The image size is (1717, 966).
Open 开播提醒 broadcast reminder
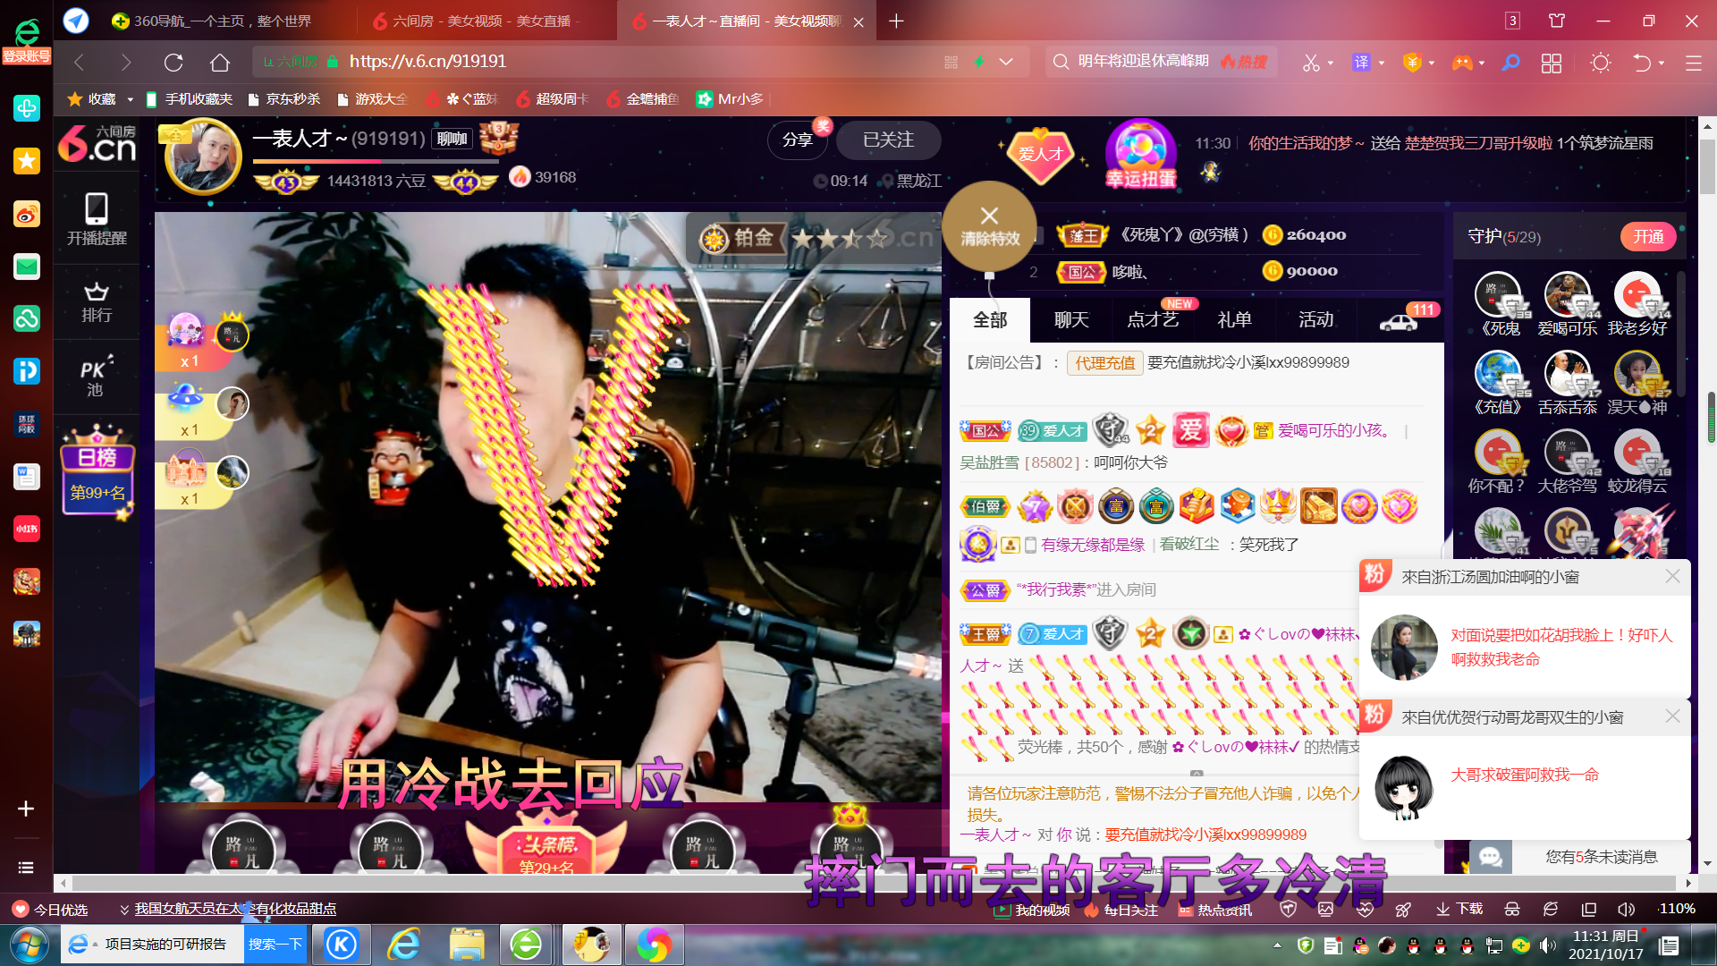[x=97, y=219]
